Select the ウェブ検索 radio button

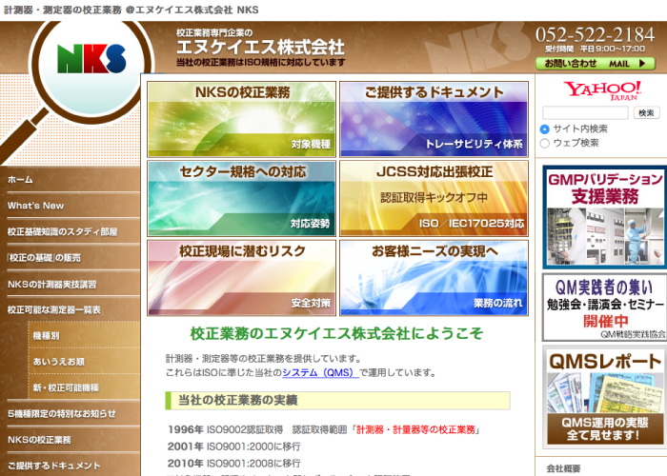(545, 143)
